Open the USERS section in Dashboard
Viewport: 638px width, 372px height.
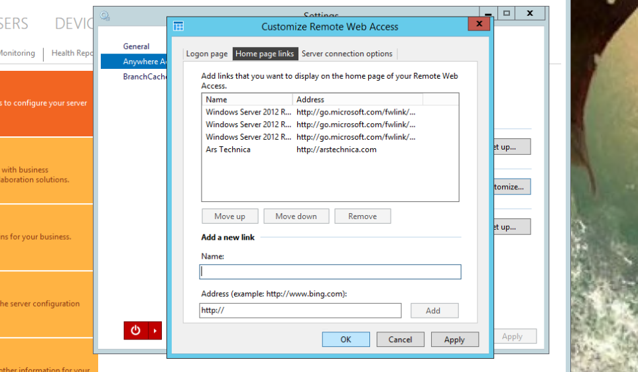pos(14,24)
